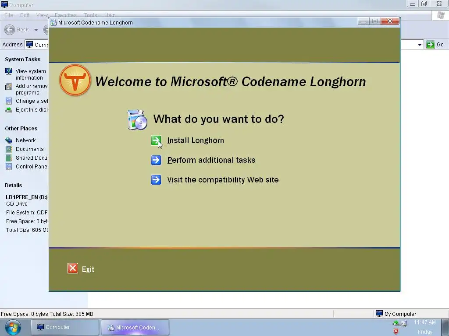Open Documents in Other Places
449x336 pixels.
(x=30, y=149)
